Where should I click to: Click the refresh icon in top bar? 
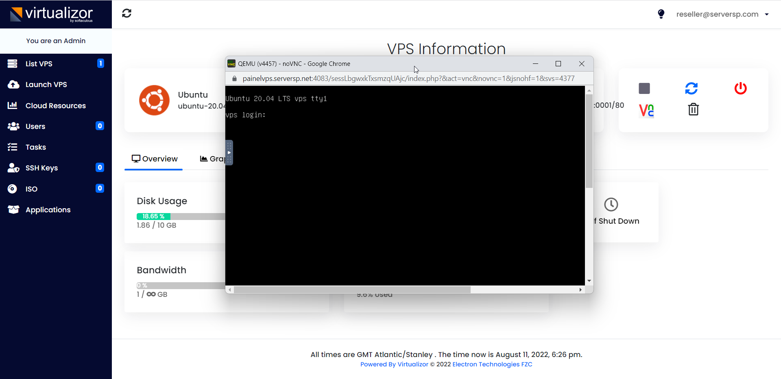point(127,13)
